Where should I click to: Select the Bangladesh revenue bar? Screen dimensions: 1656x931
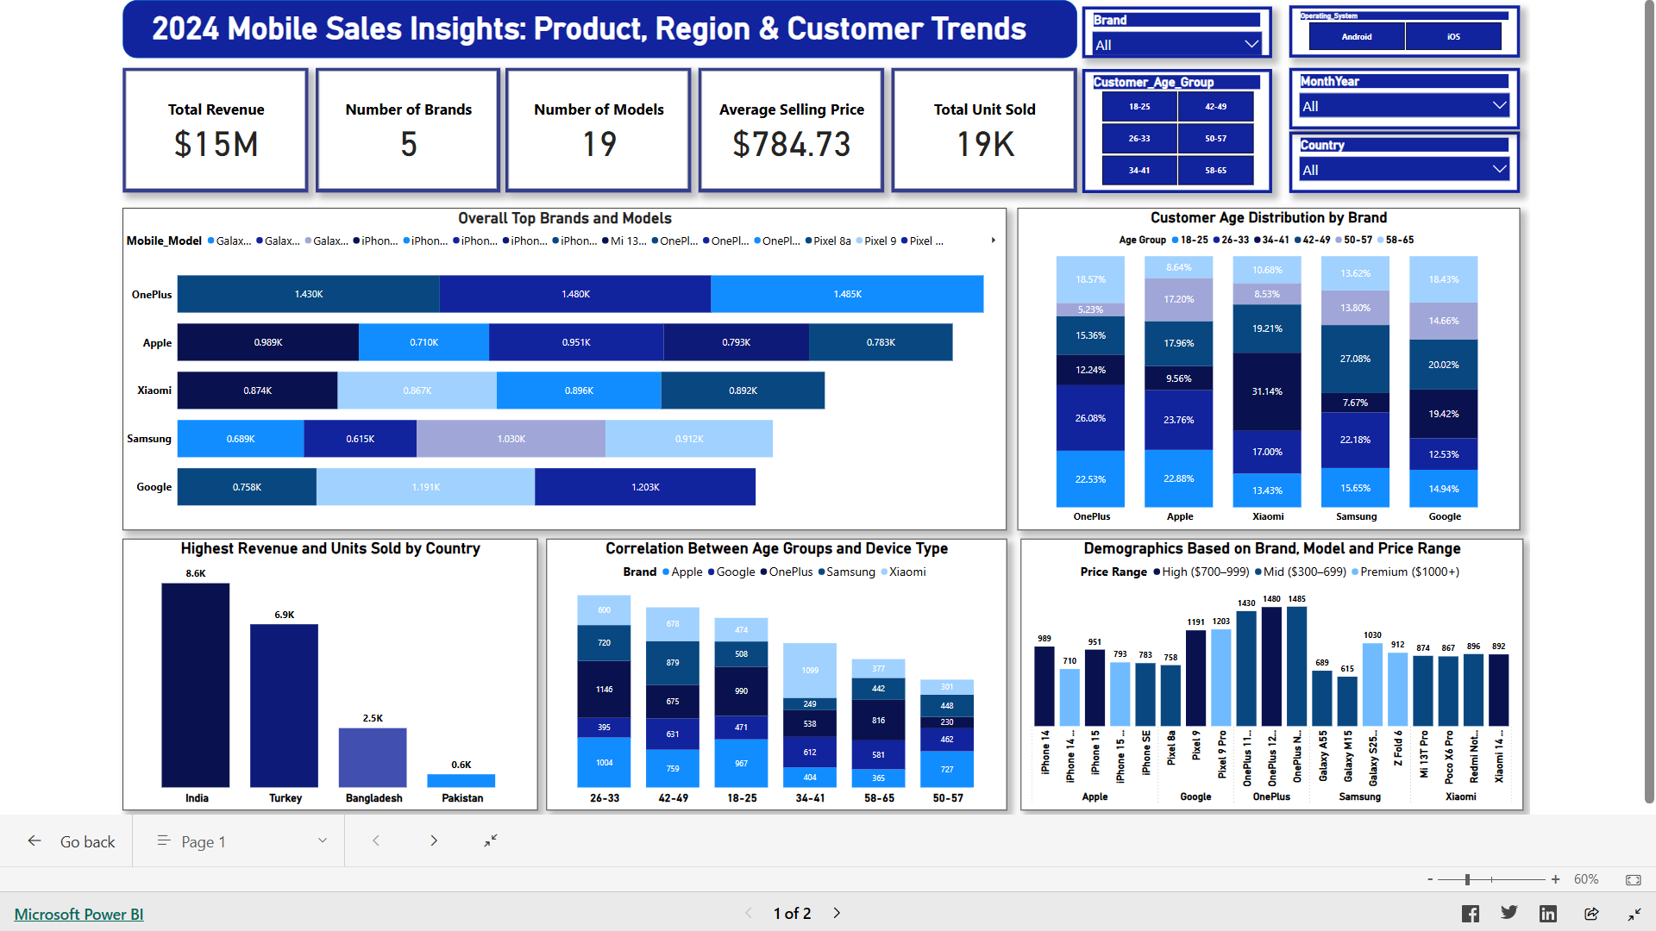(x=373, y=758)
